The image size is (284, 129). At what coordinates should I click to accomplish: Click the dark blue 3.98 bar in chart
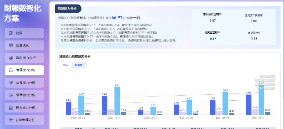pyautogui.click(x=249, y=105)
